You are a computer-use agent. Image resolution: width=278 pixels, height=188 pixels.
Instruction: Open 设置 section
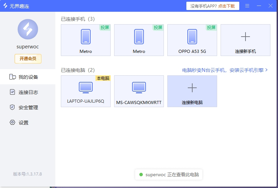coord(28,123)
